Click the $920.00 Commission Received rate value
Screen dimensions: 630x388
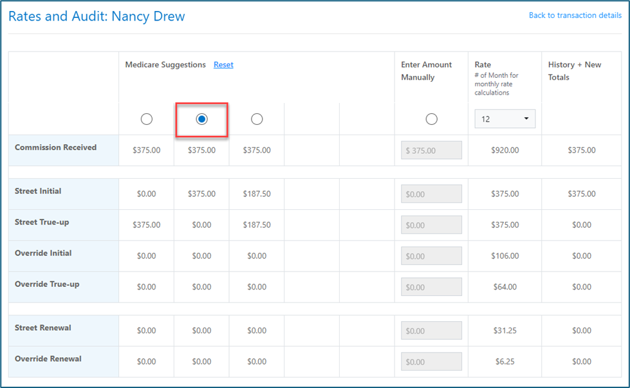[505, 151]
